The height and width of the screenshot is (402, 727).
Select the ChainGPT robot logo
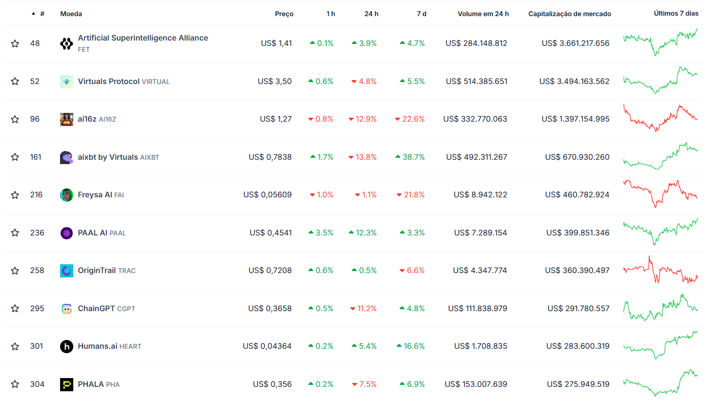click(66, 309)
